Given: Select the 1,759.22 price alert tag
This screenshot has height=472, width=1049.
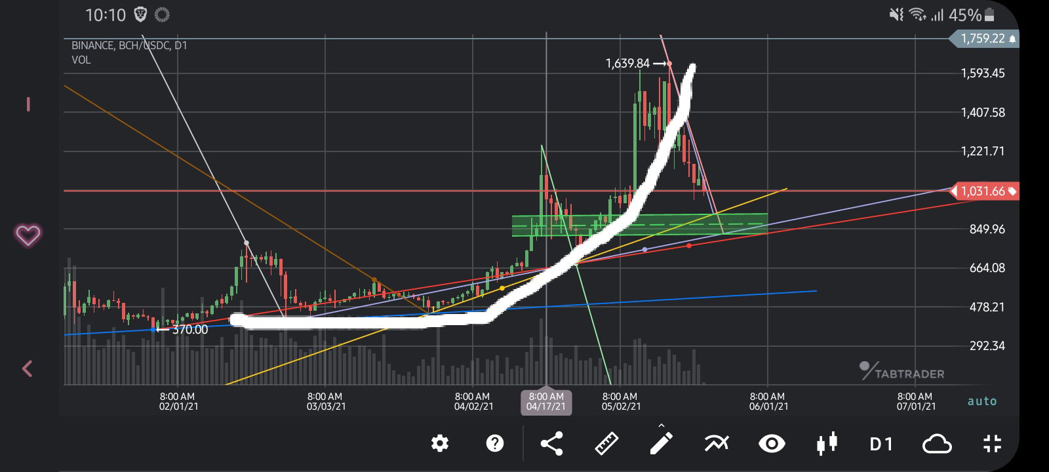Looking at the screenshot, I should [984, 39].
